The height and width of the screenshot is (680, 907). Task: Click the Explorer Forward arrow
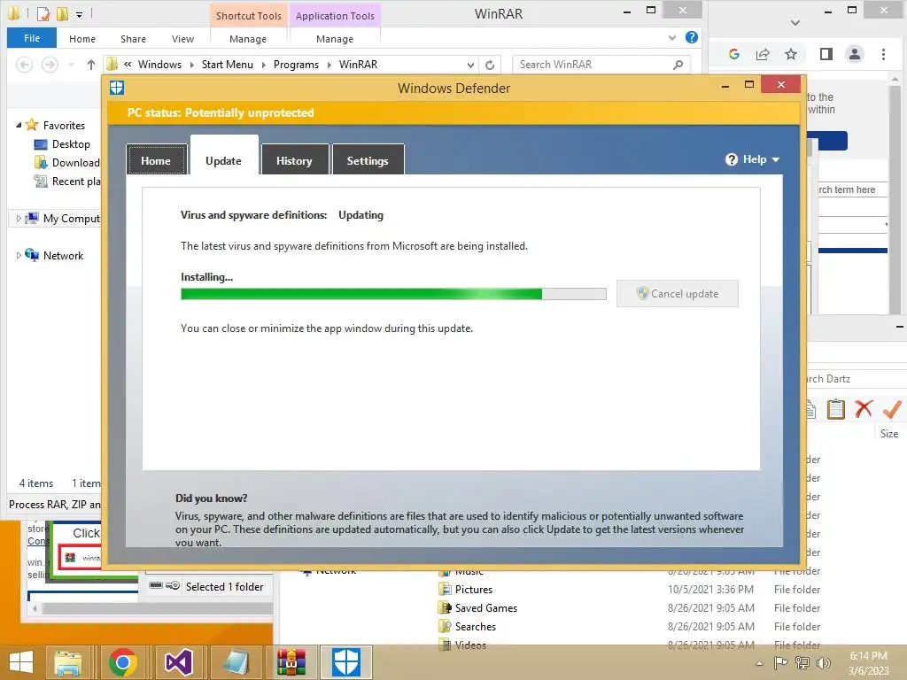50,64
